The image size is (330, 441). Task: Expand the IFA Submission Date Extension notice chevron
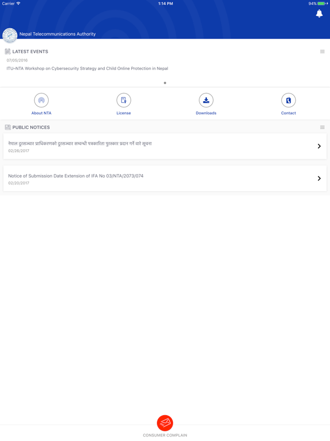(x=319, y=179)
